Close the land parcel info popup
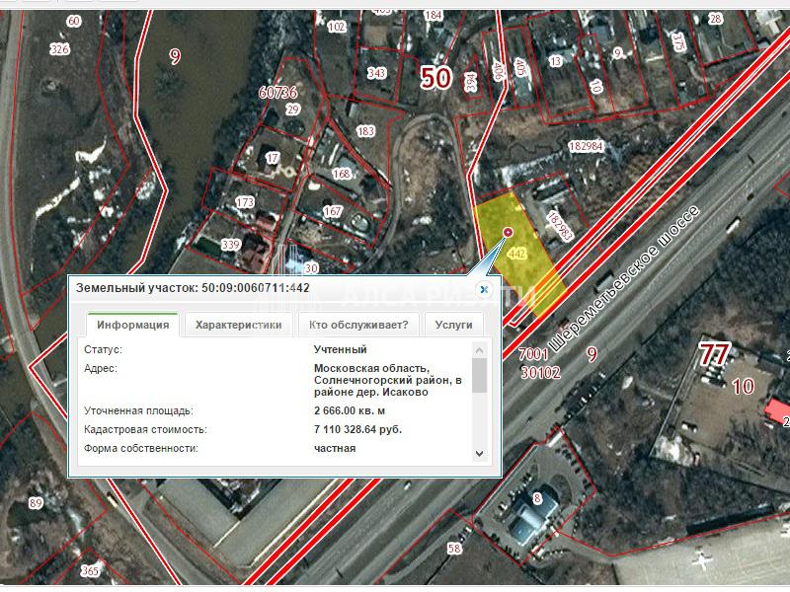 (x=484, y=289)
